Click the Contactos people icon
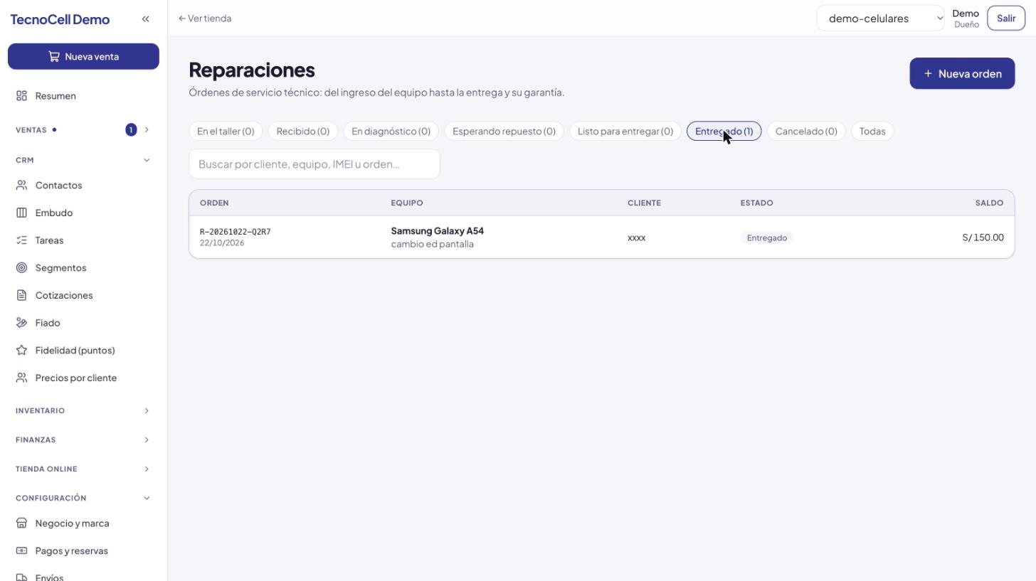 coord(21,186)
